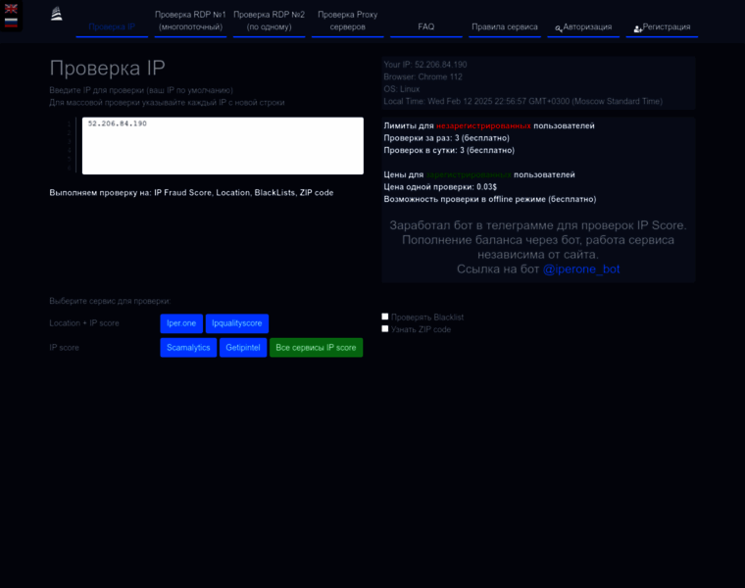Switch language via the Russian flag icon
The width and height of the screenshot is (745, 588).
11,23
